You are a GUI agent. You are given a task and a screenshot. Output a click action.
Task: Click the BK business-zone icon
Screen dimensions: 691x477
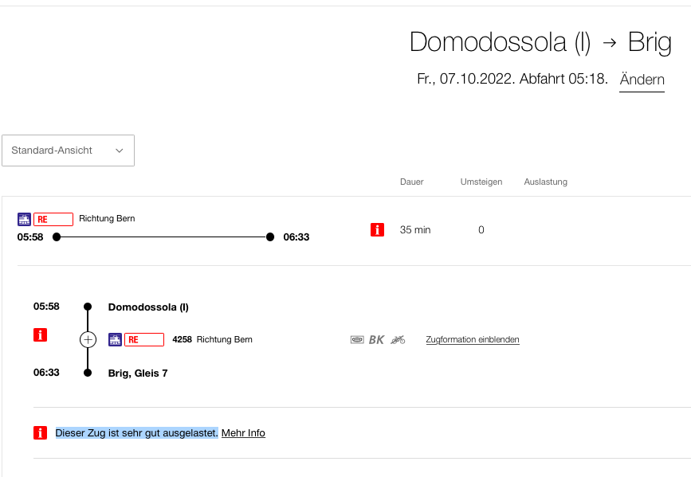pos(376,339)
